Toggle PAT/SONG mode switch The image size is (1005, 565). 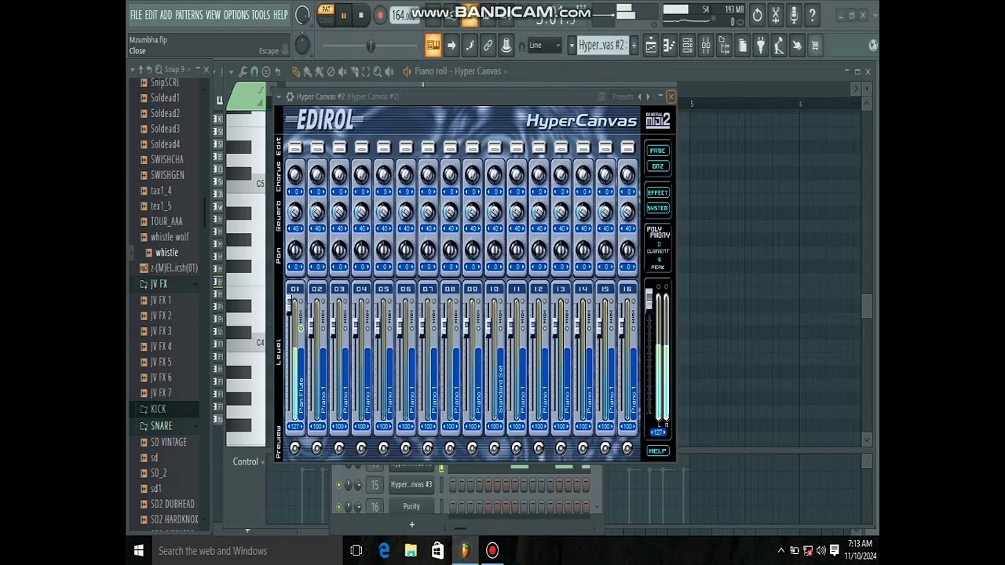click(x=326, y=14)
